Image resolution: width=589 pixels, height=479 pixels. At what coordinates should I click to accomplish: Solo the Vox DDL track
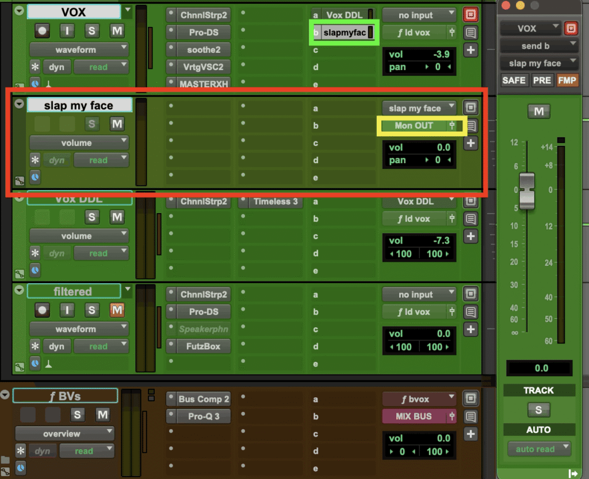coord(91,217)
